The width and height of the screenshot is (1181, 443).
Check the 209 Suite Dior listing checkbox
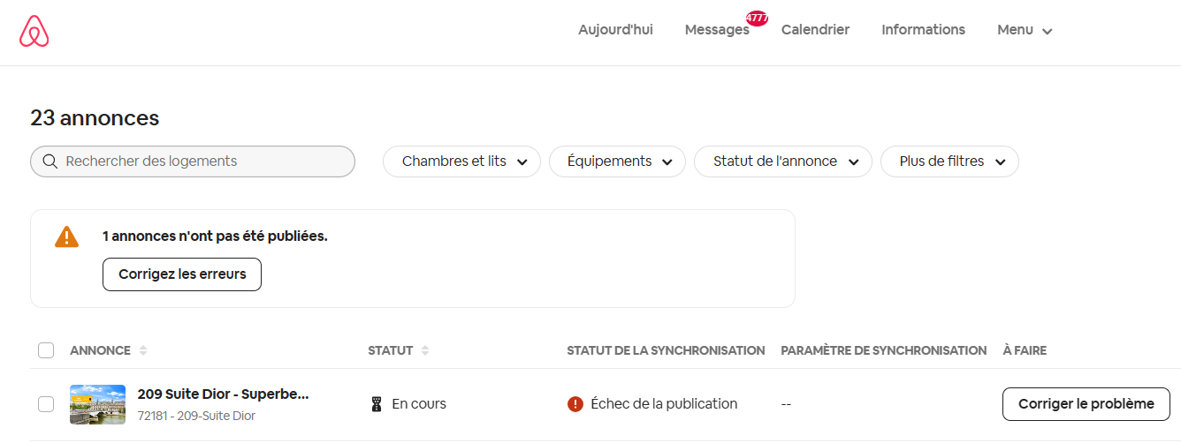(x=46, y=404)
